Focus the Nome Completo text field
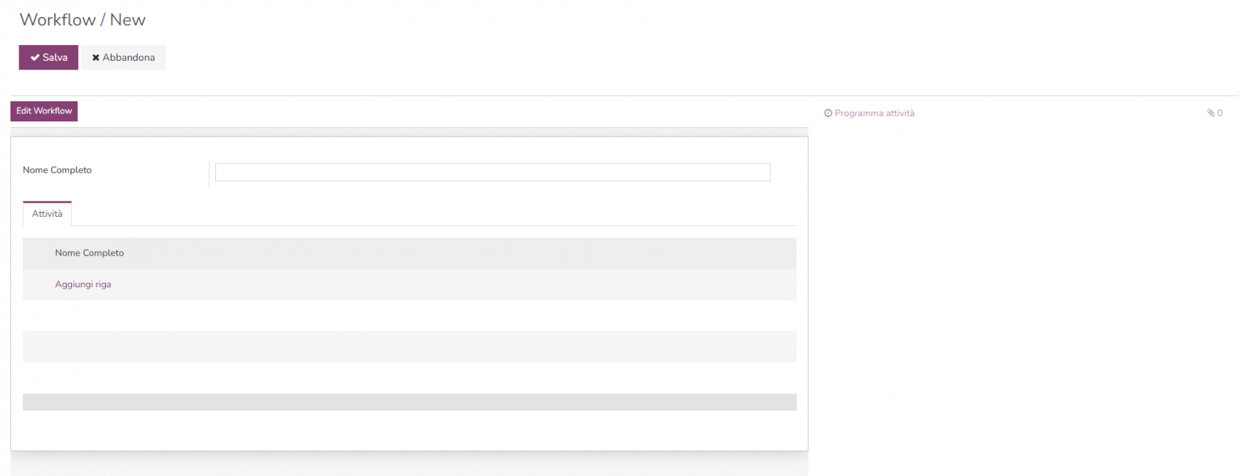This screenshot has width=1243, height=476. [x=492, y=172]
